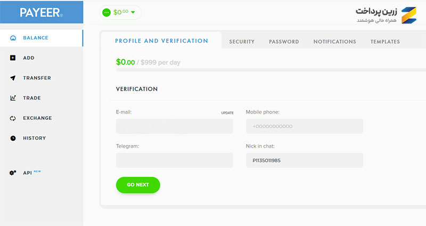Click the Trade chart icon
Image resolution: width=426 pixels, height=226 pixels.
[x=13, y=98]
